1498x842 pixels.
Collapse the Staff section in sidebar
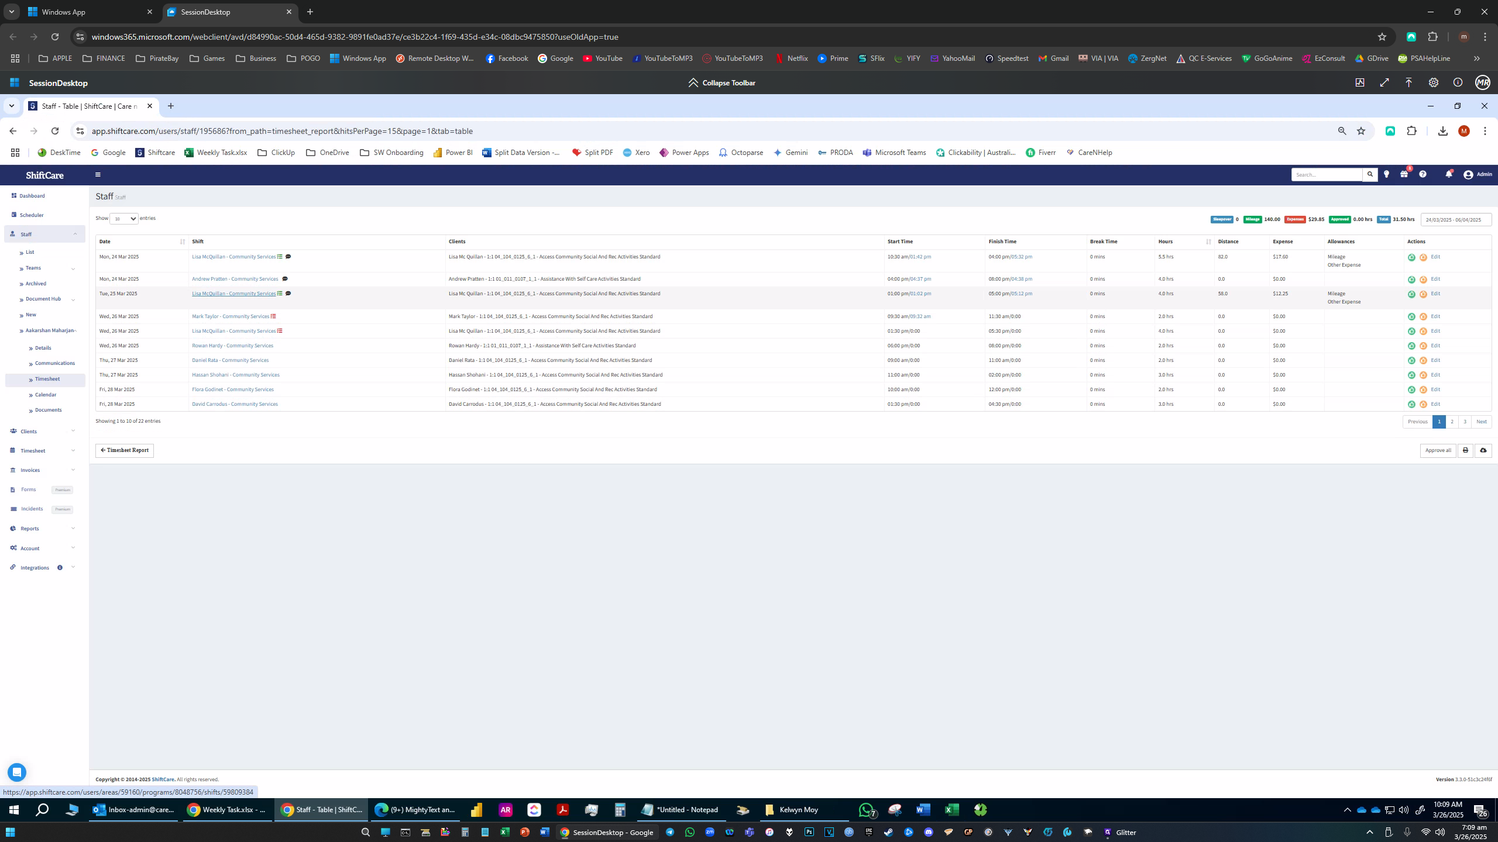tap(44, 234)
